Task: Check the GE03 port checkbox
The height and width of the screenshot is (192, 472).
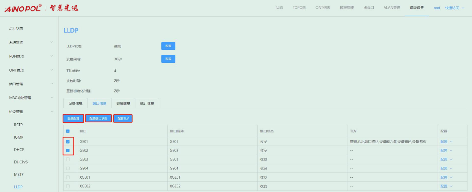Action: [x=68, y=159]
